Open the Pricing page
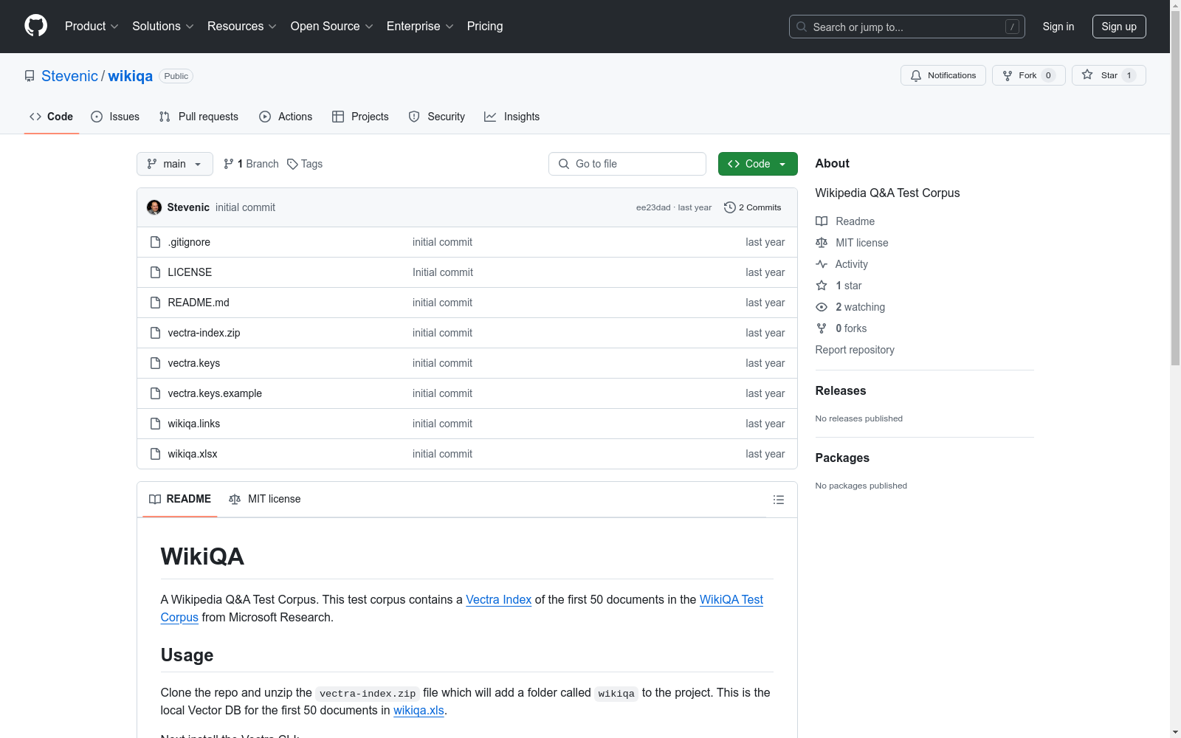 [x=485, y=27]
